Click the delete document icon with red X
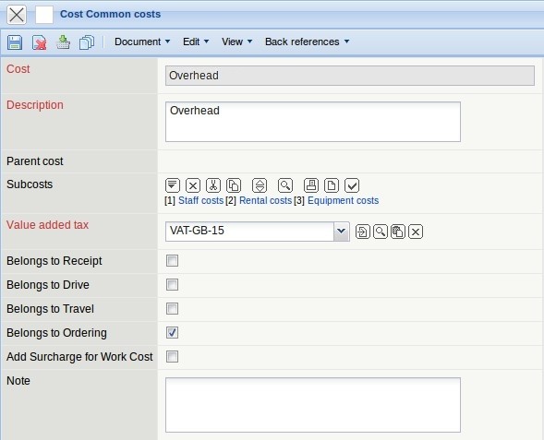 pos(39,42)
